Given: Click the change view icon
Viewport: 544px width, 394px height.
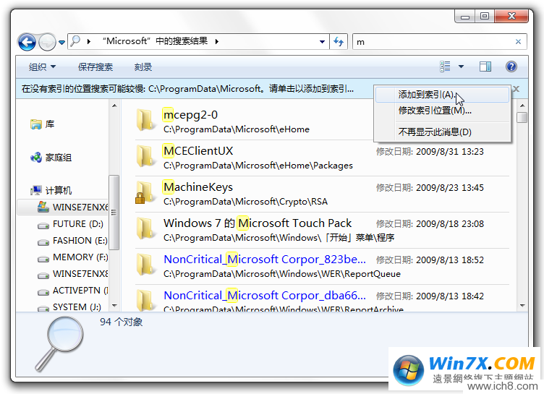Looking at the screenshot, I should pos(445,67).
